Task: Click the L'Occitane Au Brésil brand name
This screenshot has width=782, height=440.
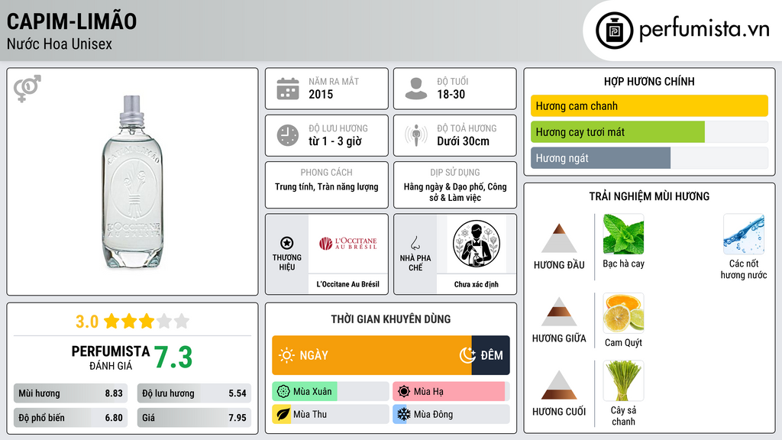Action: click(x=348, y=284)
